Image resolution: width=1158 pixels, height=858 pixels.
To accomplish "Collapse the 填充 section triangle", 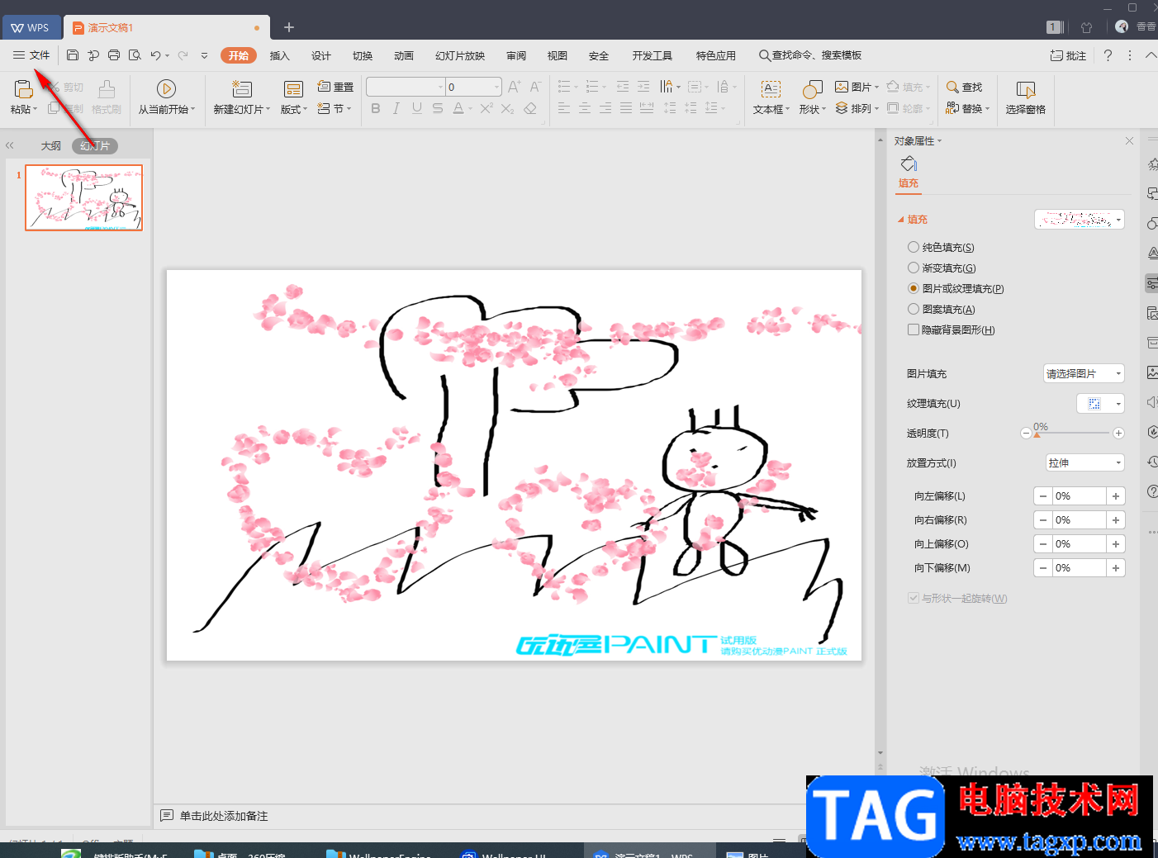I will (901, 220).
